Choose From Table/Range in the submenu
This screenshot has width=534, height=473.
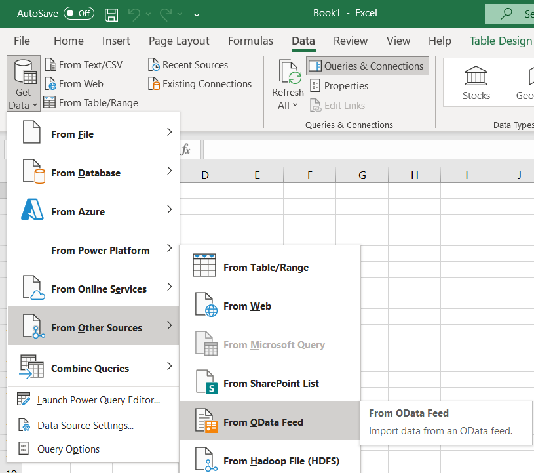point(270,265)
